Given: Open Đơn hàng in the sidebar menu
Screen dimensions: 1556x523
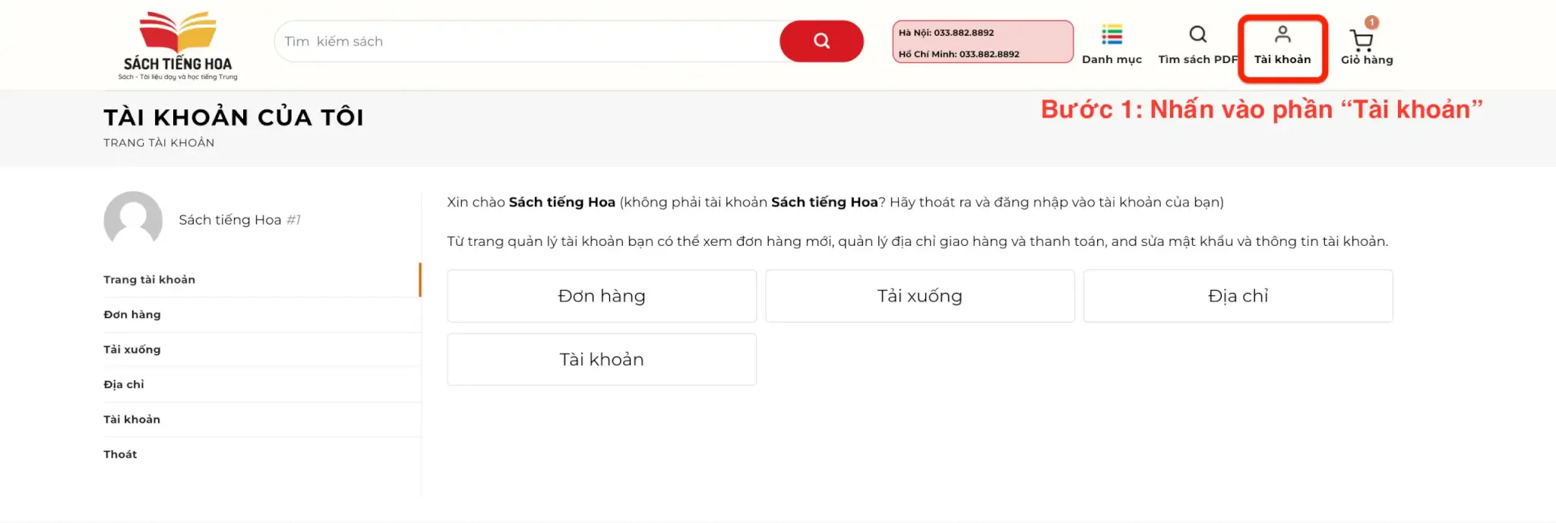Looking at the screenshot, I should coord(132,314).
